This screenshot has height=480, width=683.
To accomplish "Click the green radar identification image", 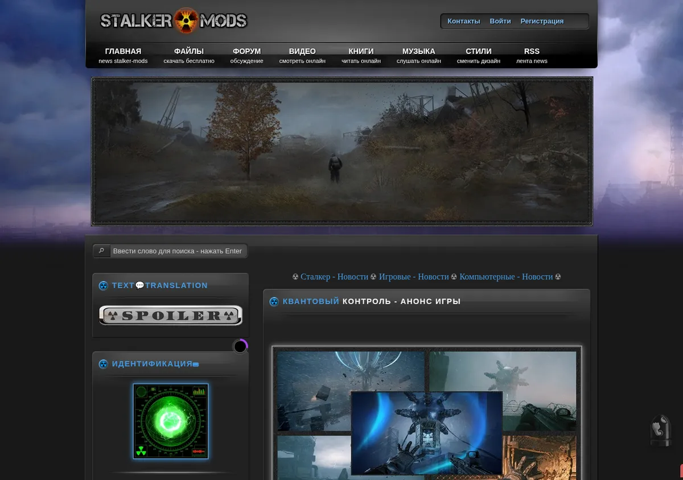I will click(171, 421).
